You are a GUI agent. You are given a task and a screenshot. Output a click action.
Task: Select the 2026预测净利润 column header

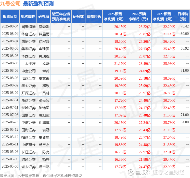click(139, 17)
